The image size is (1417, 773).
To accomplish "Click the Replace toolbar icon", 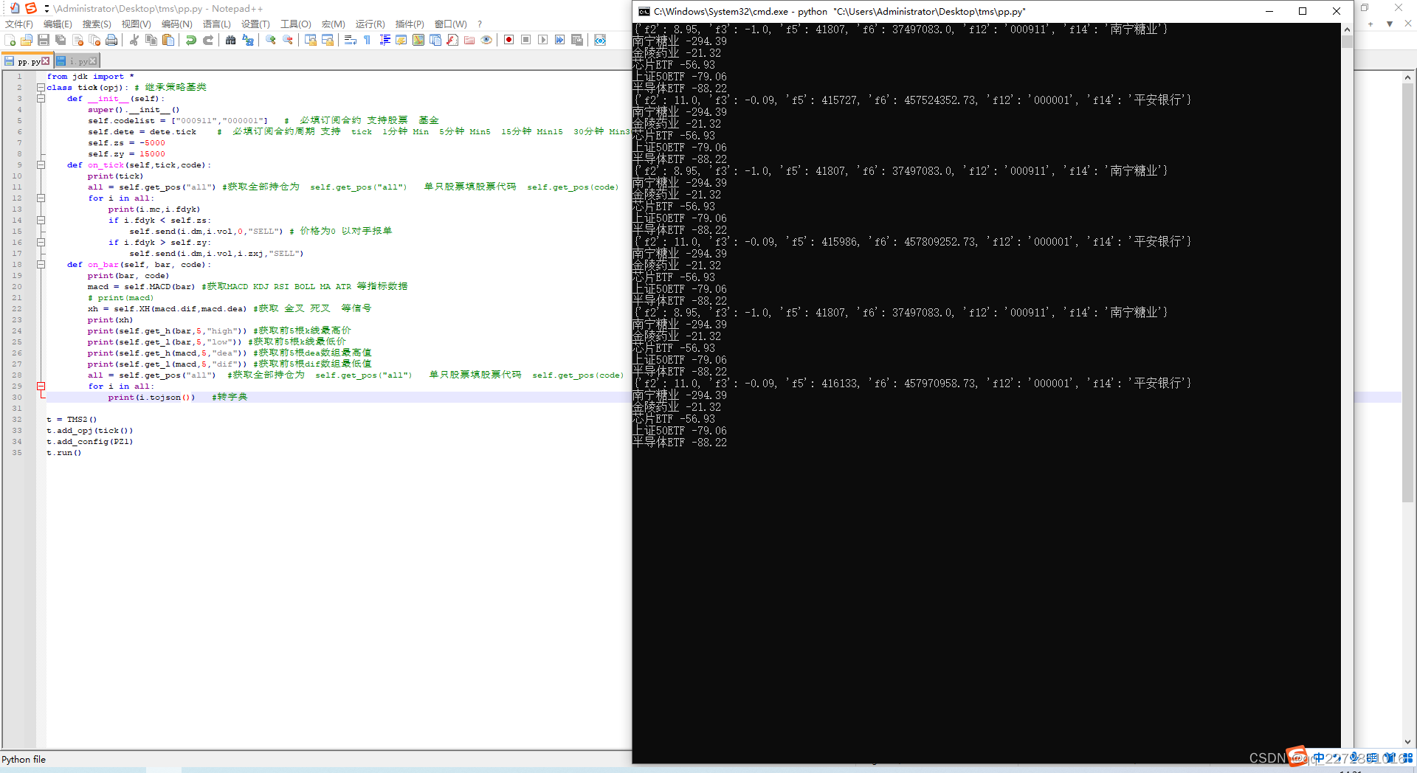I will (248, 40).
